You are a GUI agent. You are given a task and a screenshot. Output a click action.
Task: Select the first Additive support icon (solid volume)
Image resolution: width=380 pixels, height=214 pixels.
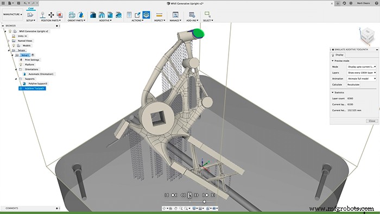click(93, 15)
